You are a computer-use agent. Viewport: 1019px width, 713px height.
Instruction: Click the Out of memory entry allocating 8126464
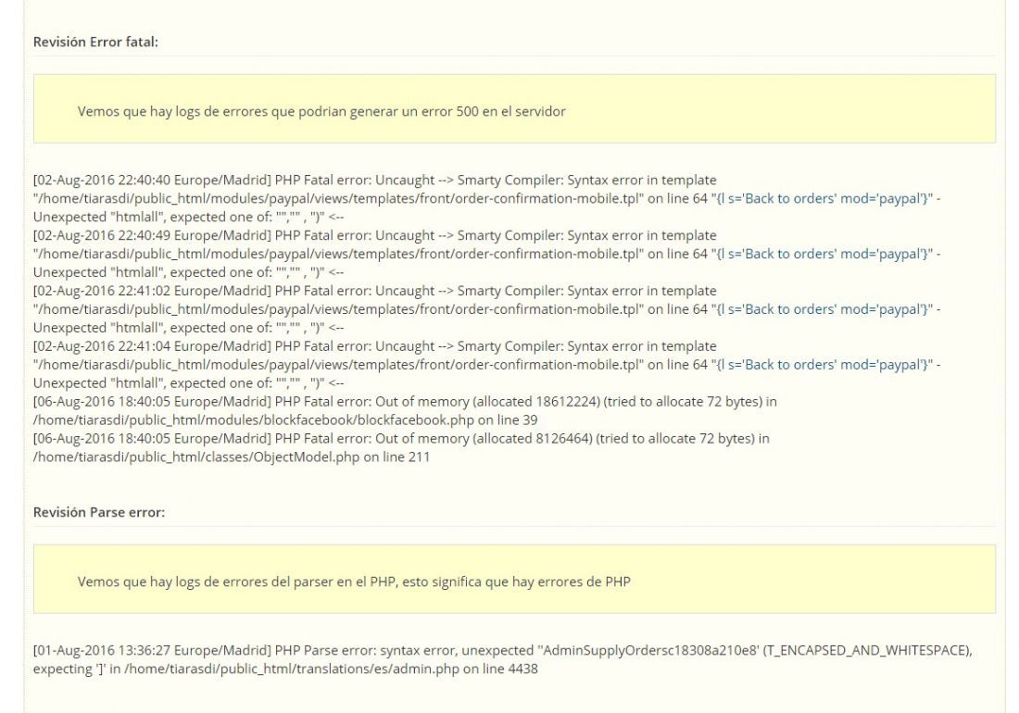coord(401,447)
